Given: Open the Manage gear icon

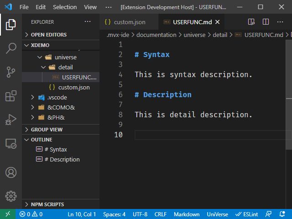Looking at the screenshot, I should click(11, 196).
